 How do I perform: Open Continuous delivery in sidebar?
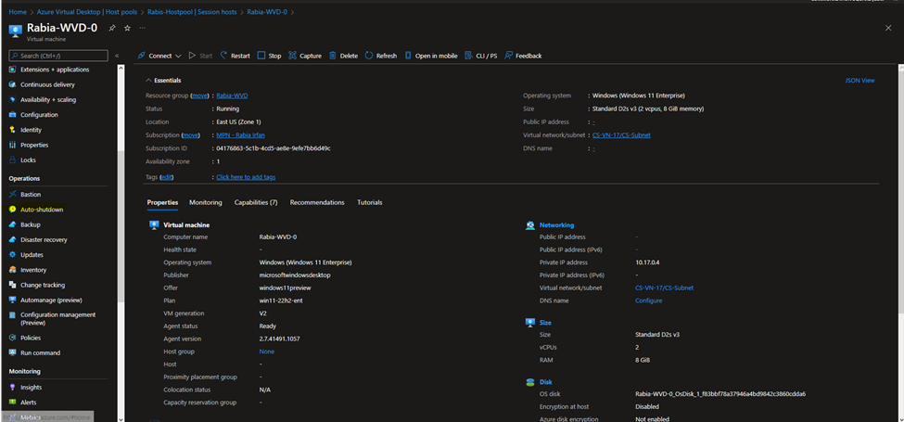click(47, 84)
